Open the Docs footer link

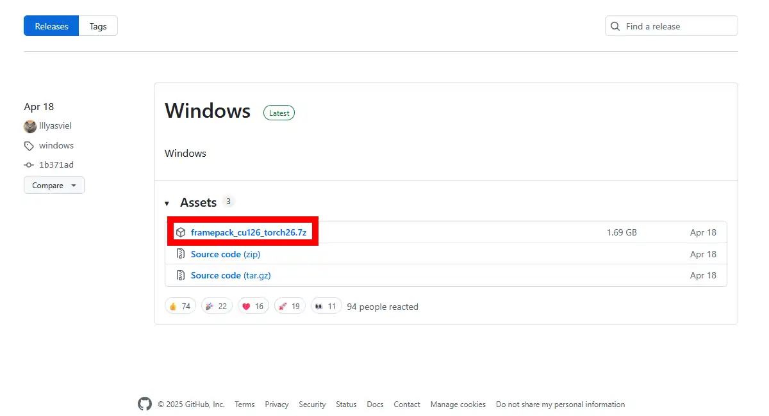point(375,404)
